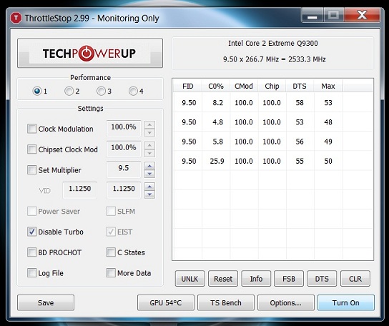Toggle the C States checkbox

pos(111,252)
